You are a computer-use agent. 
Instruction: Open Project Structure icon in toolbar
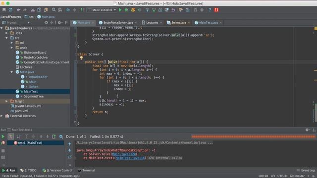pos(187,10)
